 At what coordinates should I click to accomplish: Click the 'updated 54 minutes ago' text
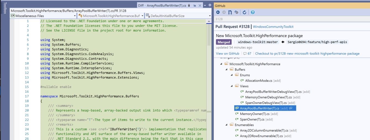point(234,48)
